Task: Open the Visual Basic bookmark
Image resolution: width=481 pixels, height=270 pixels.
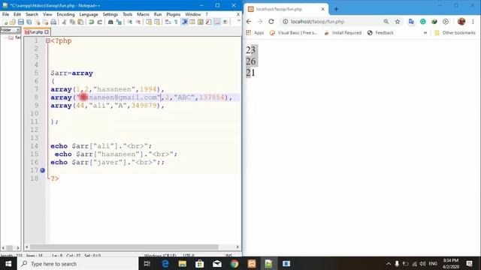Action: point(293,33)
